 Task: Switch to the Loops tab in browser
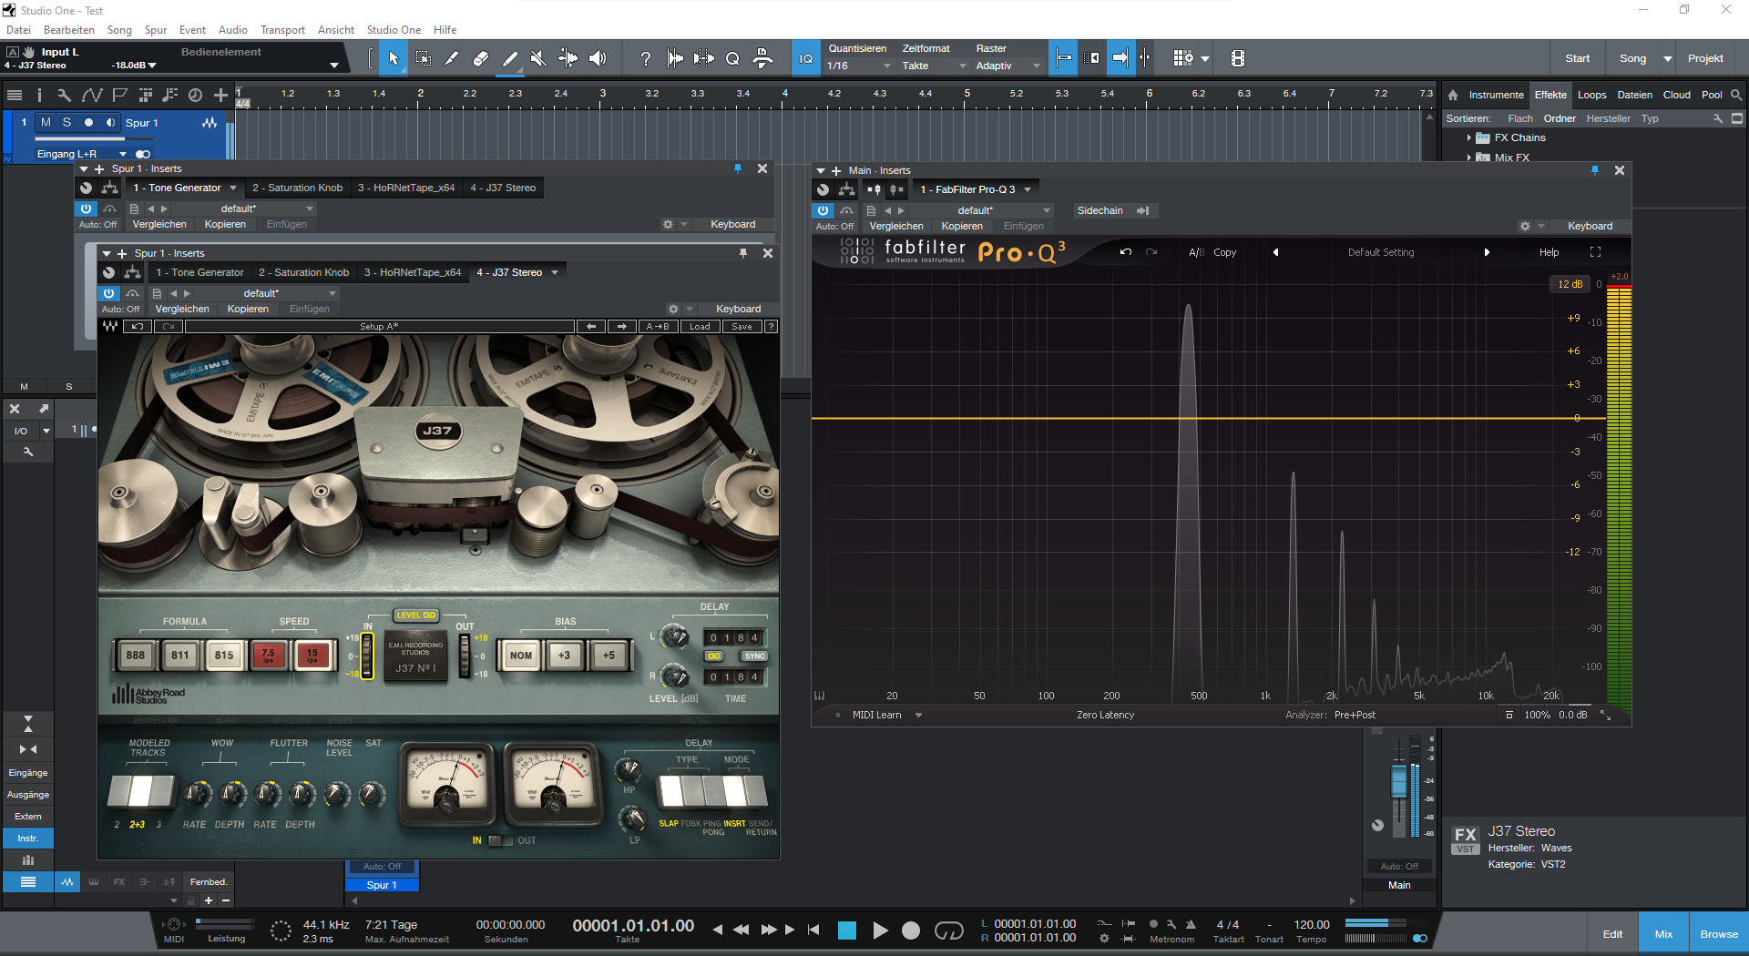[x=1591, y=95]
